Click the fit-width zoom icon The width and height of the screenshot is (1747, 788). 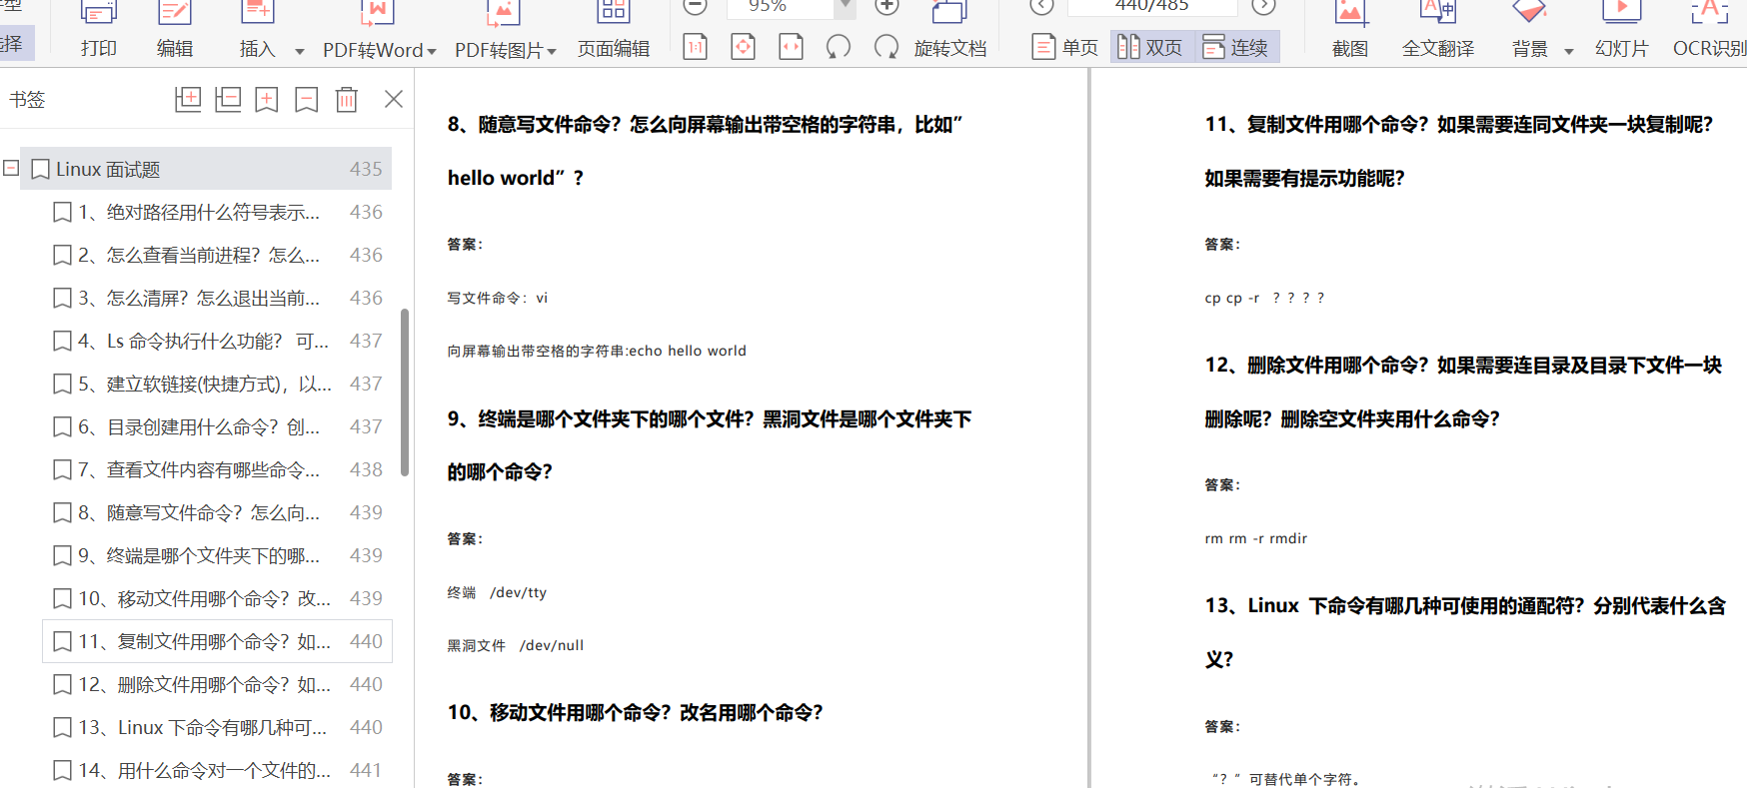791,46
